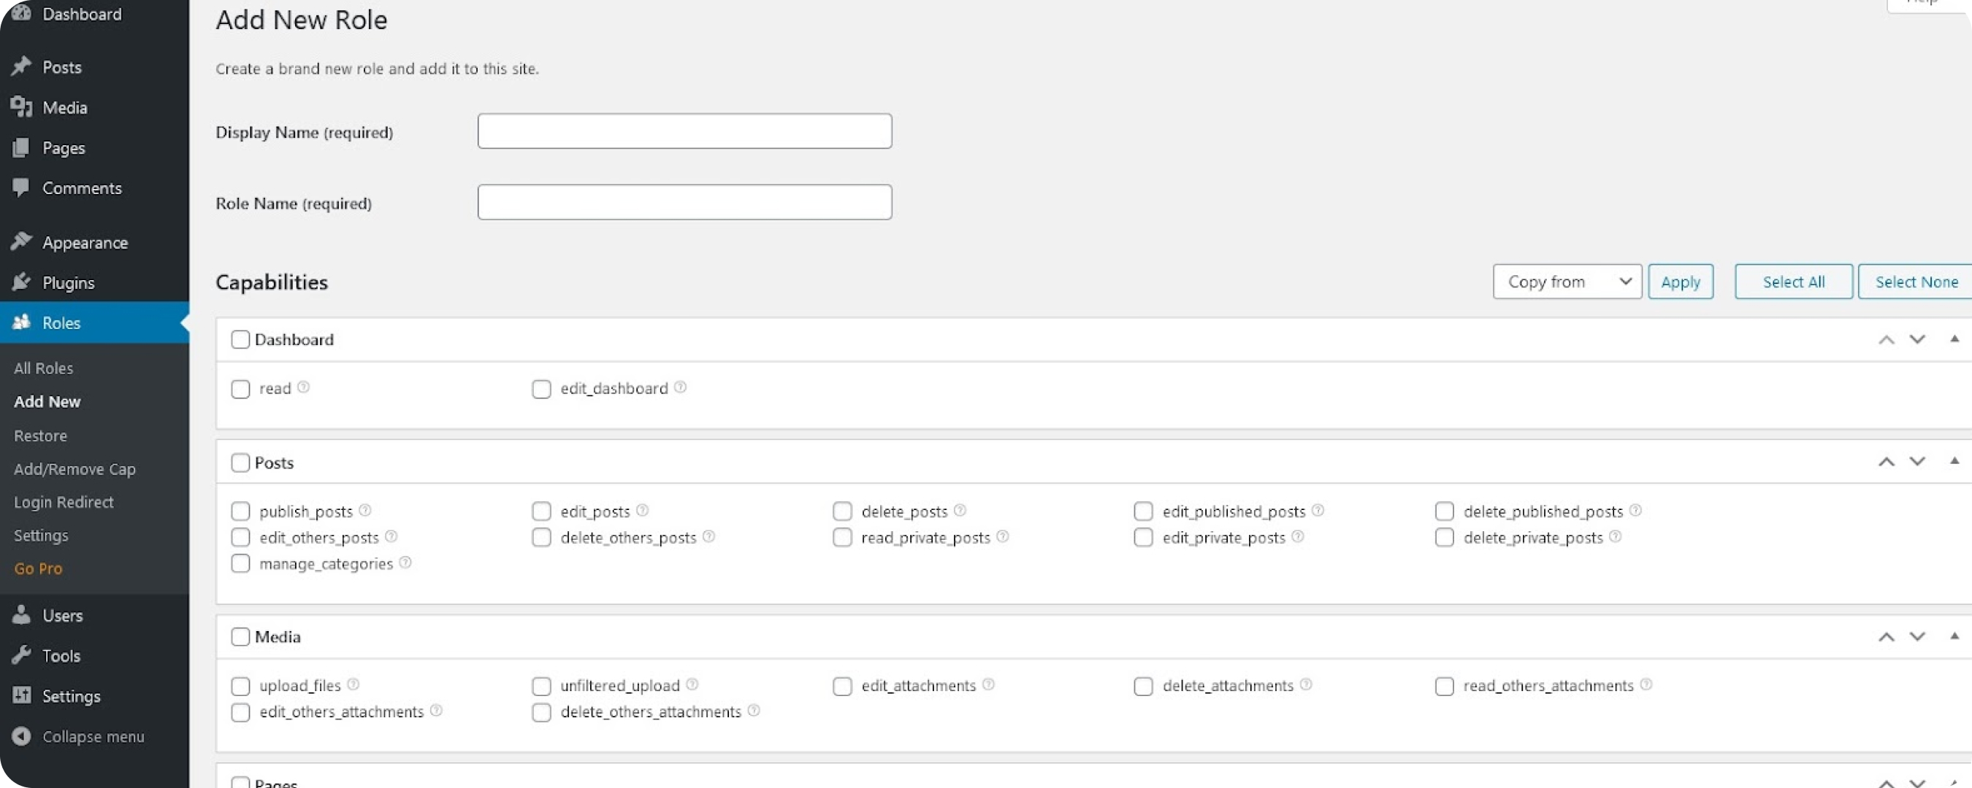Go to Add New in the Roles menu

[x=47, y=400]
